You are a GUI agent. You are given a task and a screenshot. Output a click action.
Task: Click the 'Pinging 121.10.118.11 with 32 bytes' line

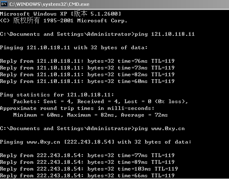(74, 48)
